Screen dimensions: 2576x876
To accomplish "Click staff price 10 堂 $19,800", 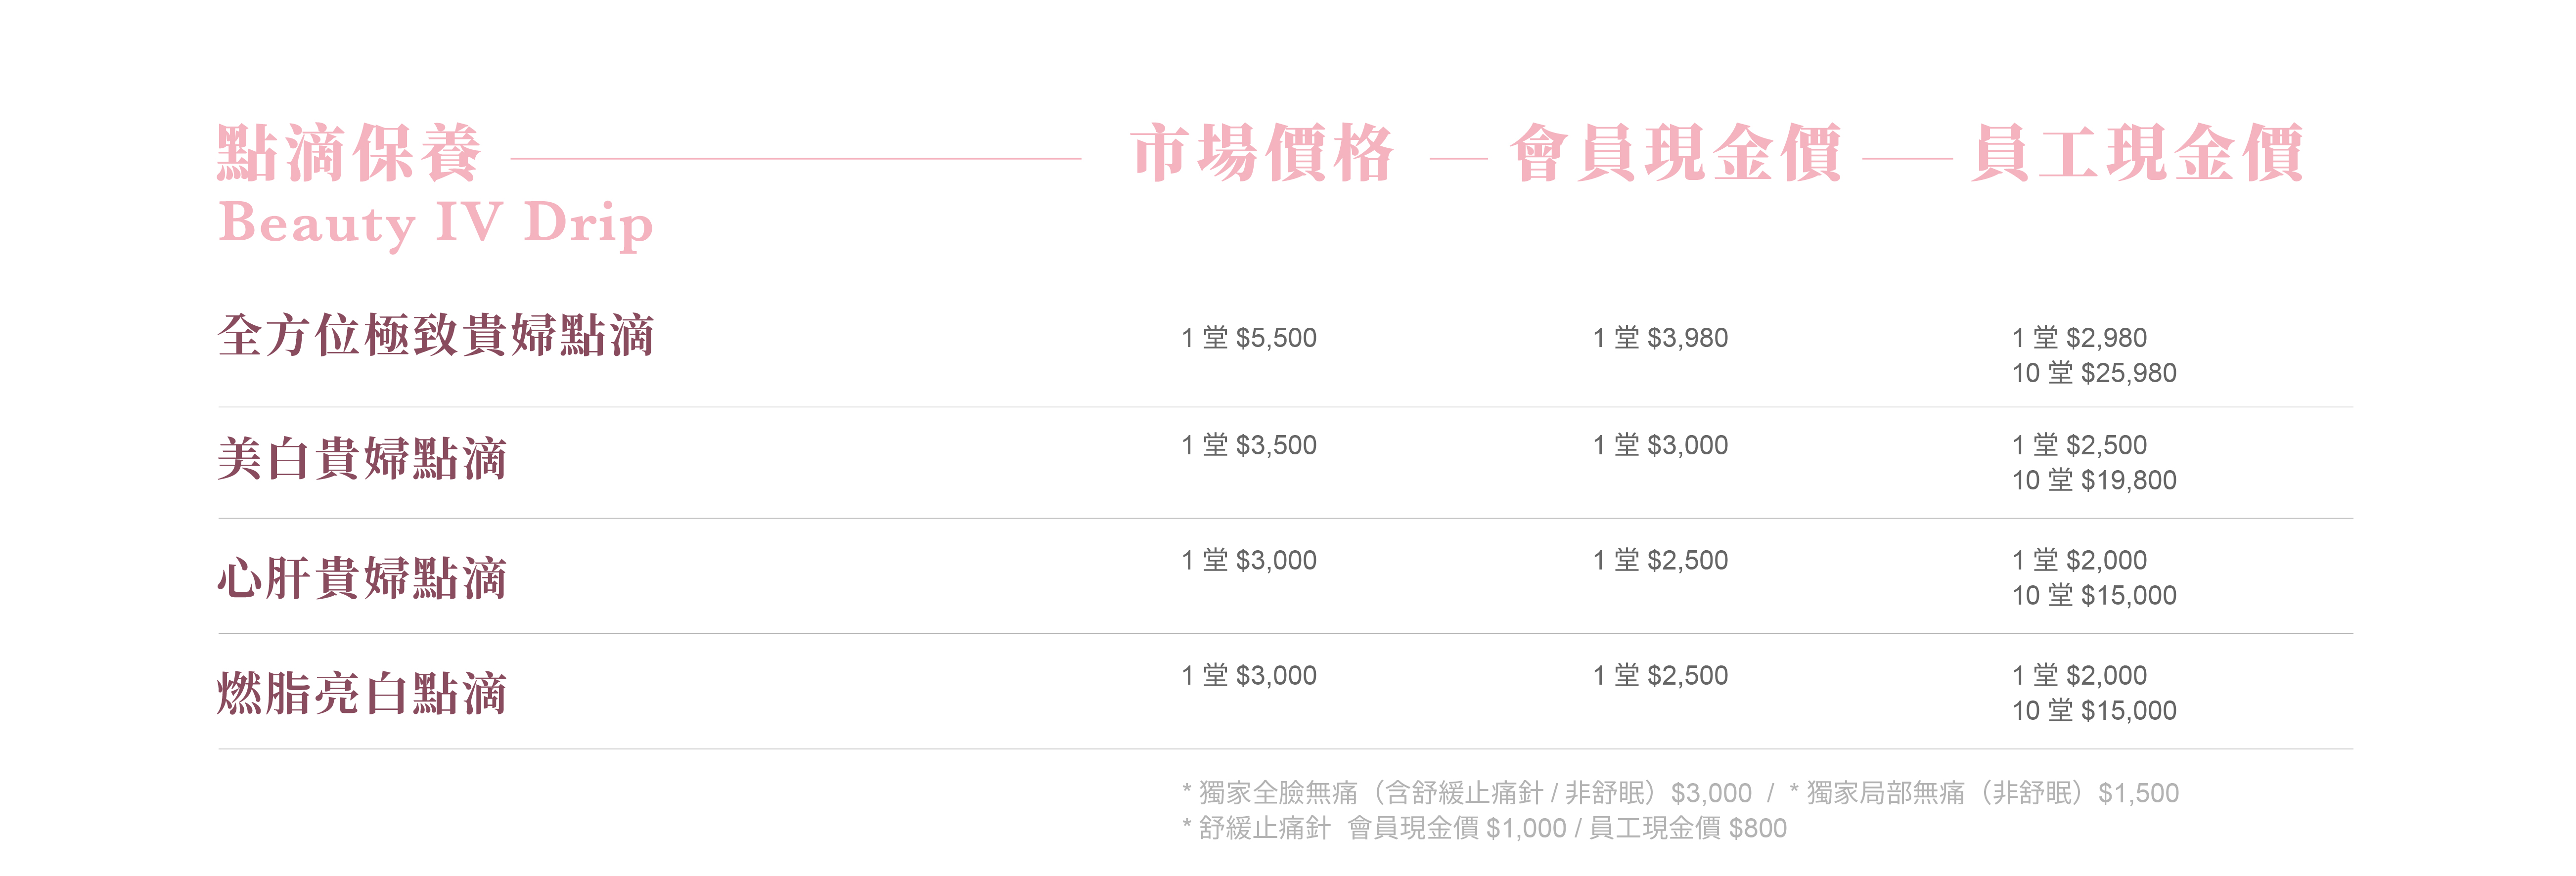I will point(2094,480).
